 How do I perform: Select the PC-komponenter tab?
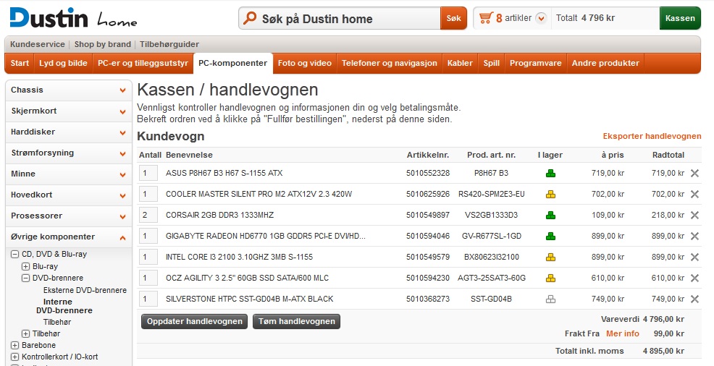coord(232,63)
